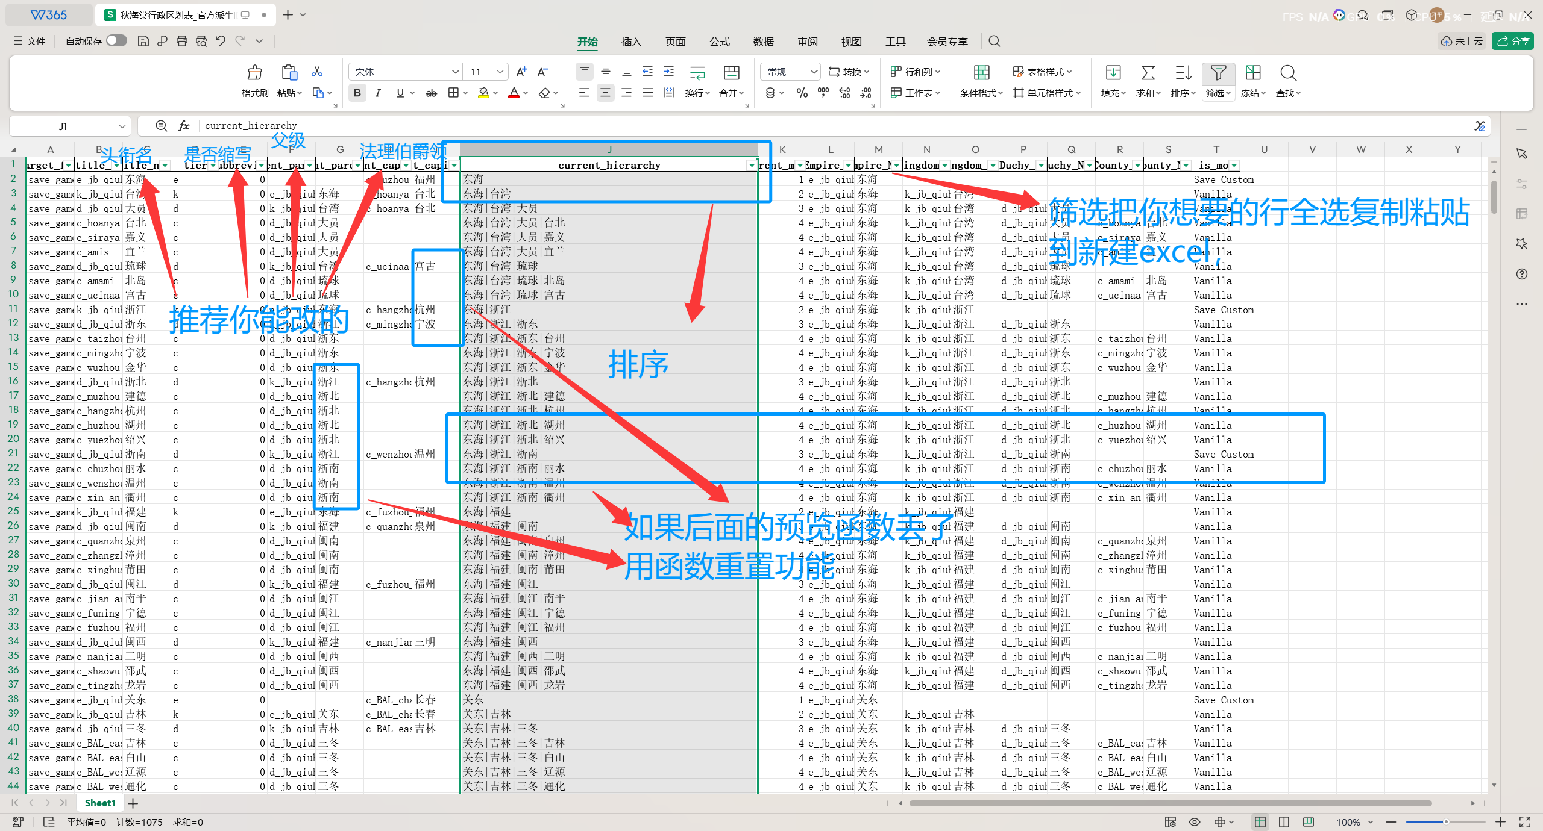Click the Decrease font size icon
The height and width of the screenshot is (831, 1543).
tap(542, 72)
